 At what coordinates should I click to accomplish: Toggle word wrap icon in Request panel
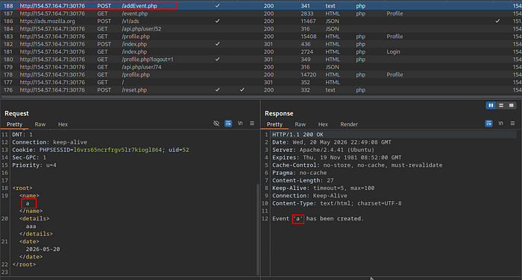click(228, 124)
